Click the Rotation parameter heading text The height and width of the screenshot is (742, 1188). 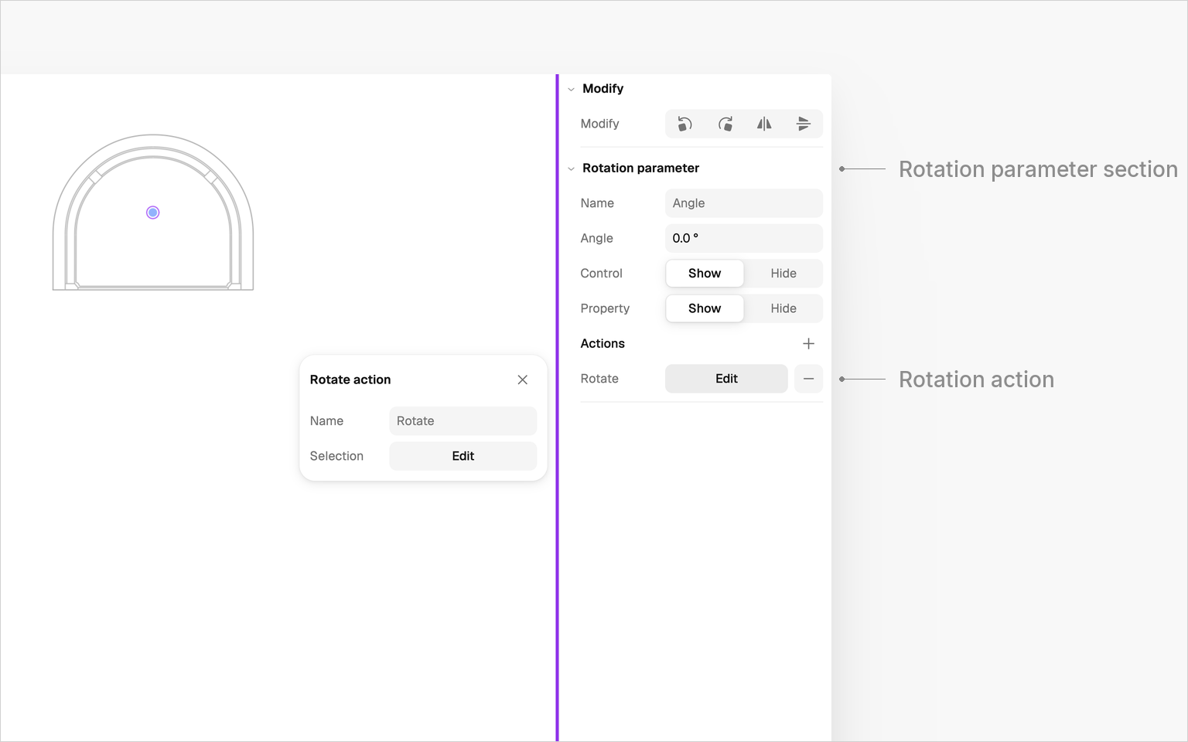(x=640, y=168)
